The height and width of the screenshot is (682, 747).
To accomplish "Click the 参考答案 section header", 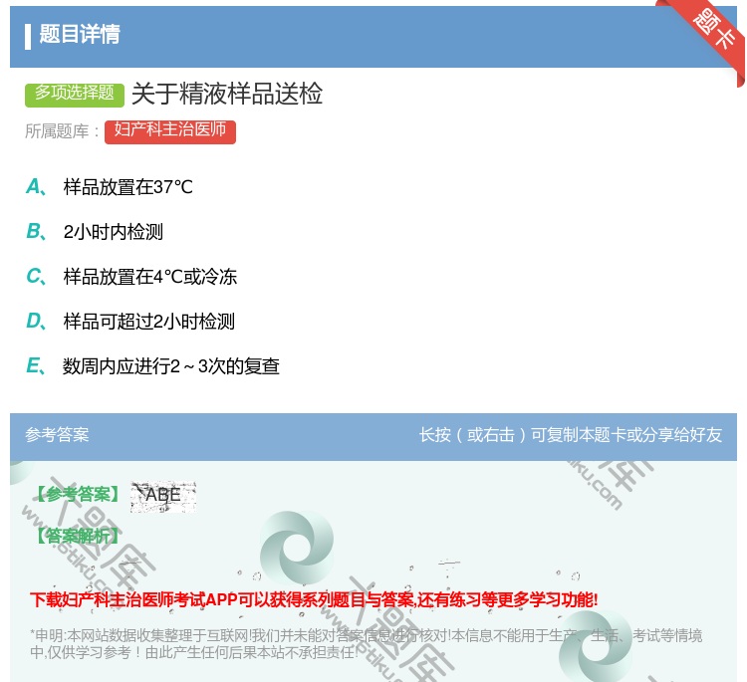I will [57, 434].
